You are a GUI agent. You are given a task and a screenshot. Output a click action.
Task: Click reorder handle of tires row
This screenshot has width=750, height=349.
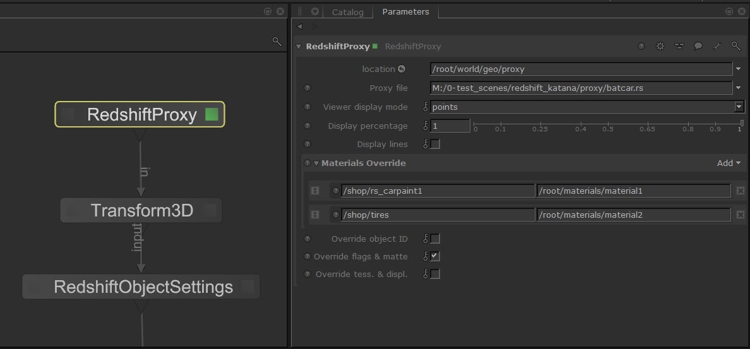pyautogui.click(x=315, y=215)
